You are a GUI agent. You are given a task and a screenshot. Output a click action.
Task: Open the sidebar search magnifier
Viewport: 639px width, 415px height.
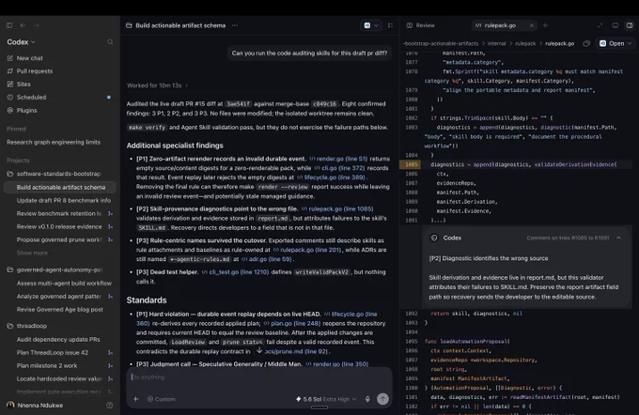pos(110,42)
